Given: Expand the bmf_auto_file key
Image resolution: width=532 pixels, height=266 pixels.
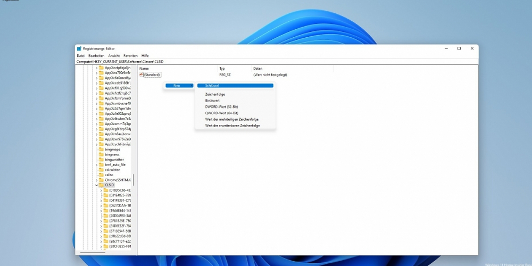Looking at the screenshot, I should click(96, 164).
